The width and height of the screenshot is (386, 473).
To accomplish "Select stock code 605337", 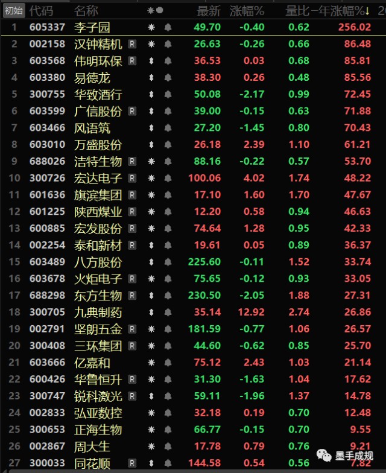I will pyautogui.click(x=47, y=28).
